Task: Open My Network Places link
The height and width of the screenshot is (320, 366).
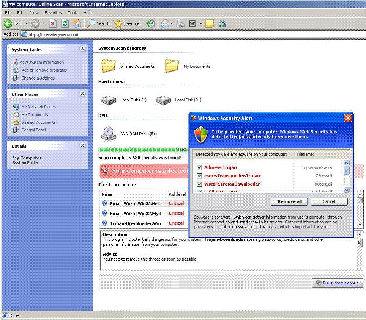Action: tap(38, 107)
